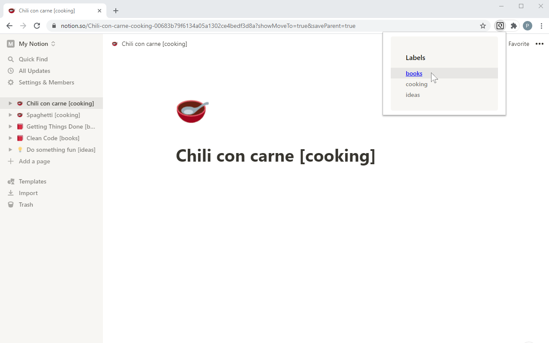The height and width of the screenshot is (343, 549).
Task: Click the Favorite button
Action: (x=519, y=44)
